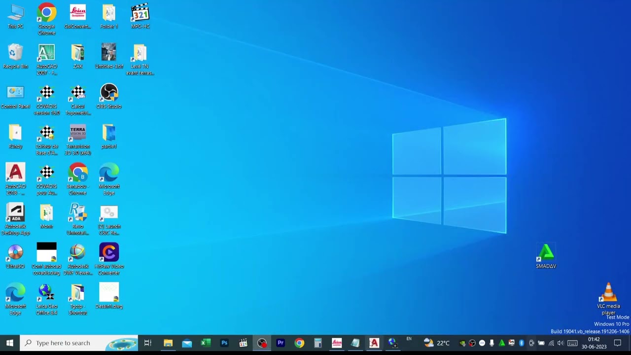Select the Revo Uninstaller shortcut
The height and width of the screenshot is (355, 631).
(77, 219)
